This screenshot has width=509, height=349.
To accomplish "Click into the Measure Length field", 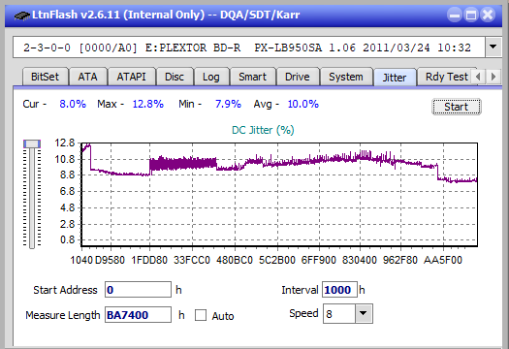I will [x=138, y=315].
